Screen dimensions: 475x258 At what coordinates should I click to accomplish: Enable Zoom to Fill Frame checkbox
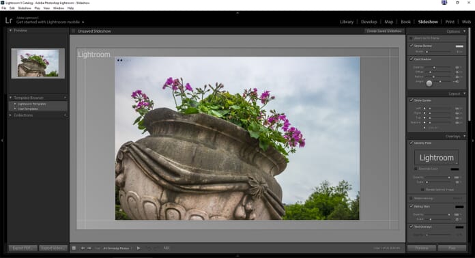411,38
